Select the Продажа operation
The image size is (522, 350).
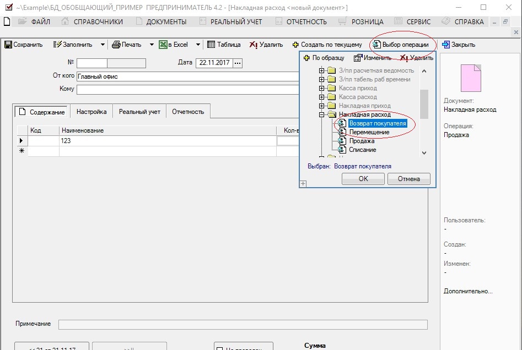click(x=362, y=141)
